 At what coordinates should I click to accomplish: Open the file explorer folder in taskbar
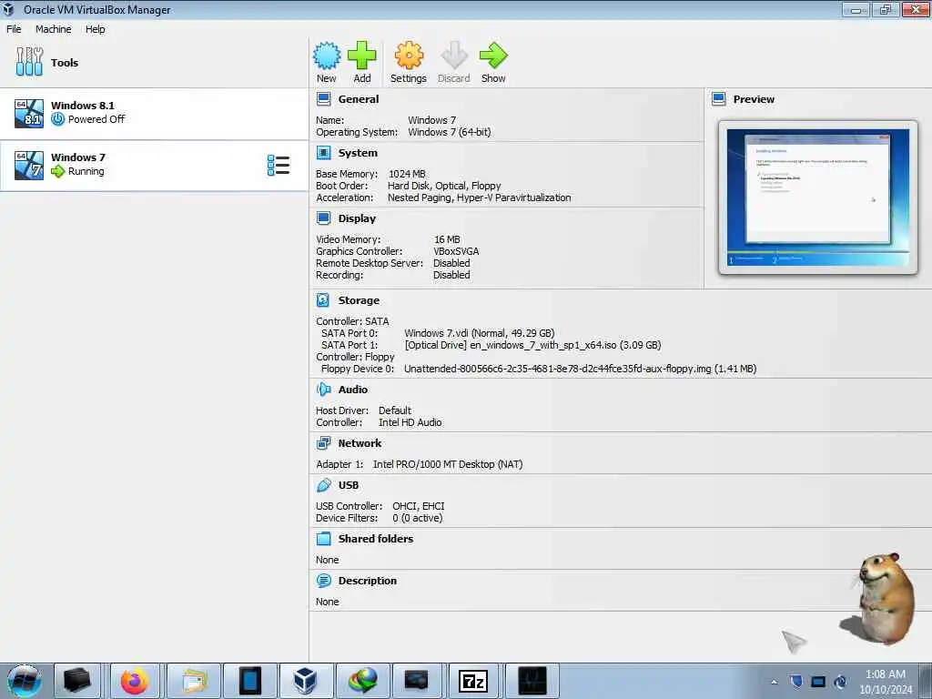point(195,681)
